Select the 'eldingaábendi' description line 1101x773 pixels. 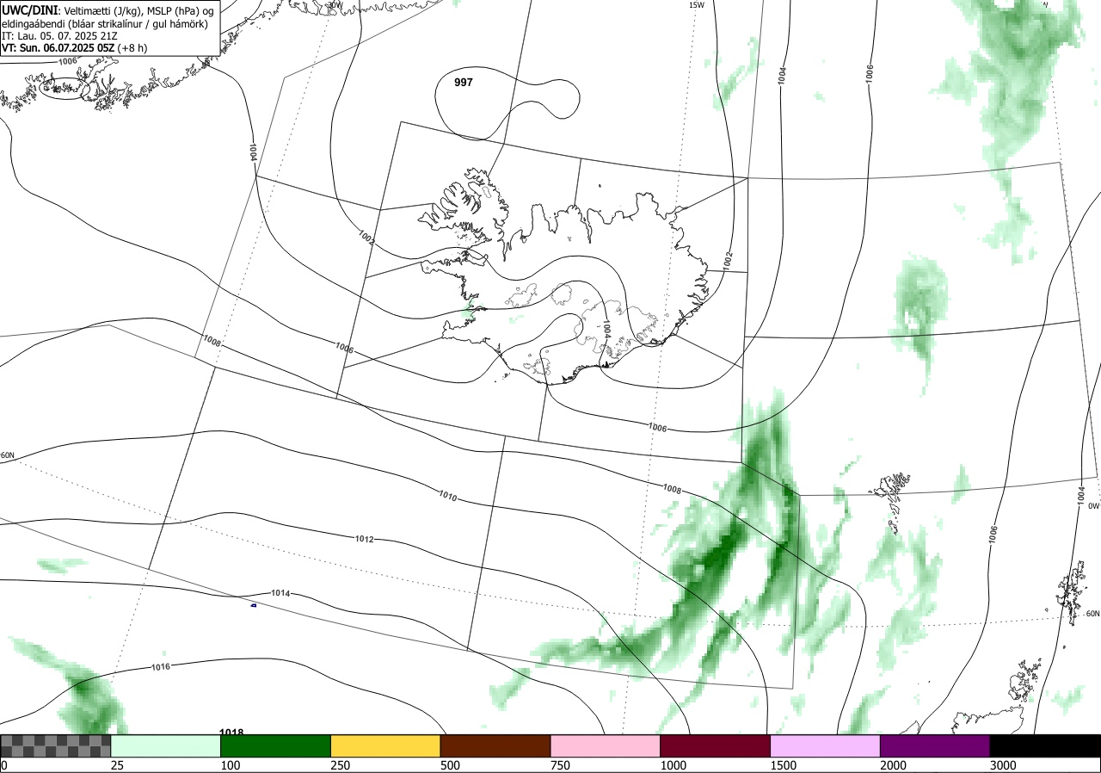click(104, 23)
